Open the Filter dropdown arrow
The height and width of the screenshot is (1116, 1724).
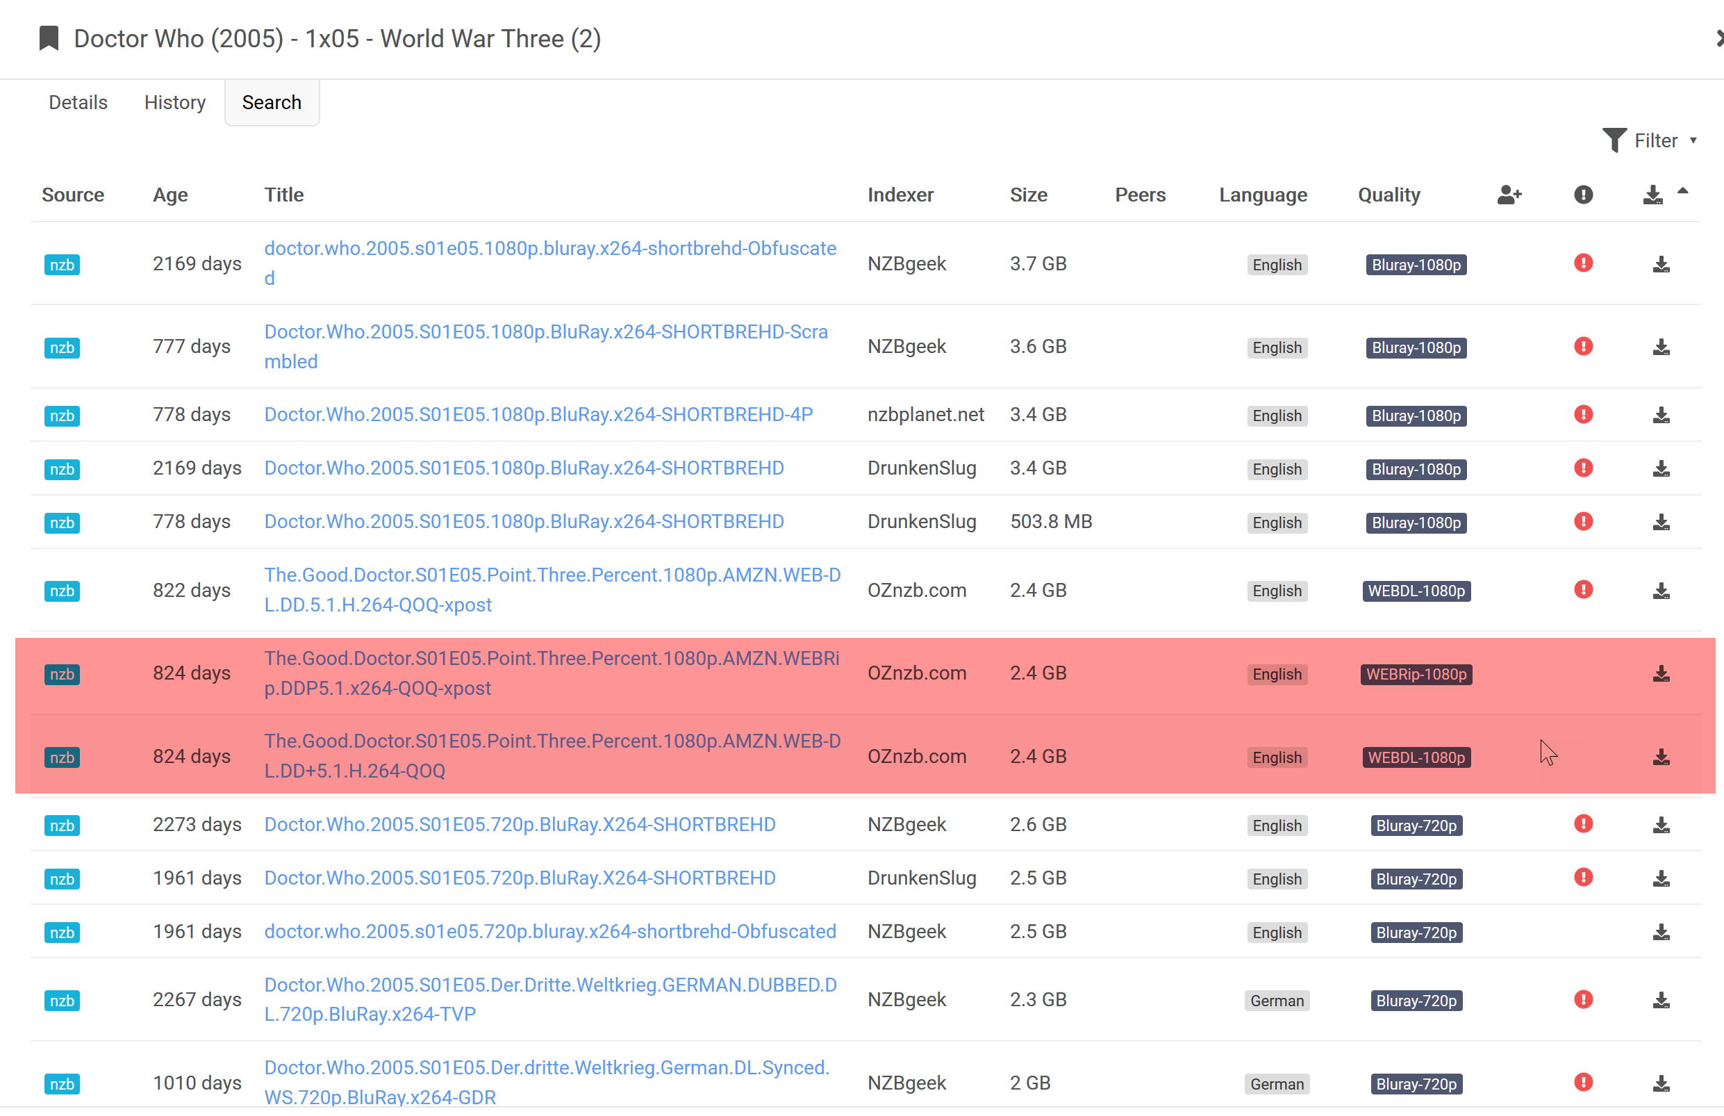pos(1693,140)
